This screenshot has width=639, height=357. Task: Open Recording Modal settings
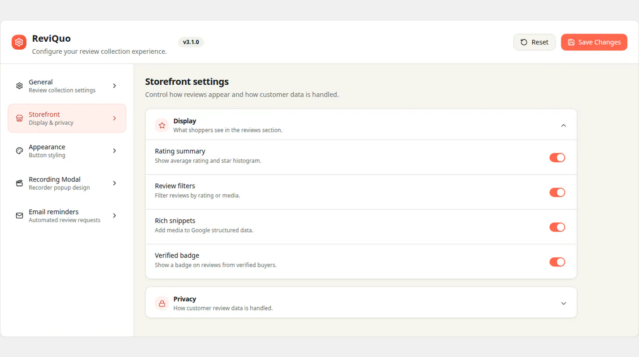click(67, 183)
